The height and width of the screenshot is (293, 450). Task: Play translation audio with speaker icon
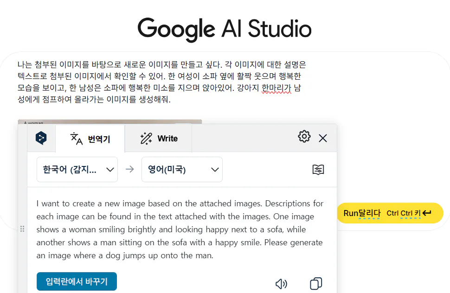click(x=281, y=284)
